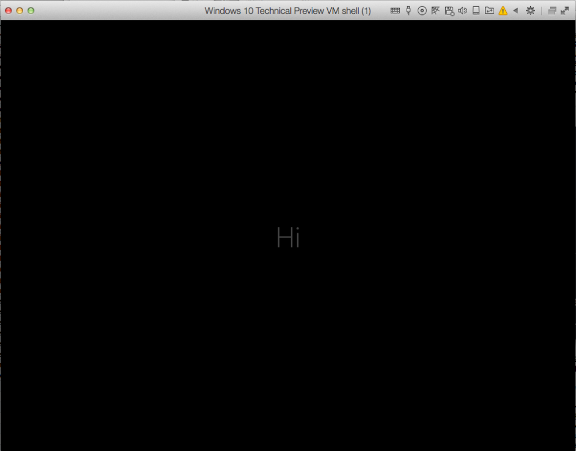
Task: Open the sound speaker icon
Action: click(x=462, y=10)
